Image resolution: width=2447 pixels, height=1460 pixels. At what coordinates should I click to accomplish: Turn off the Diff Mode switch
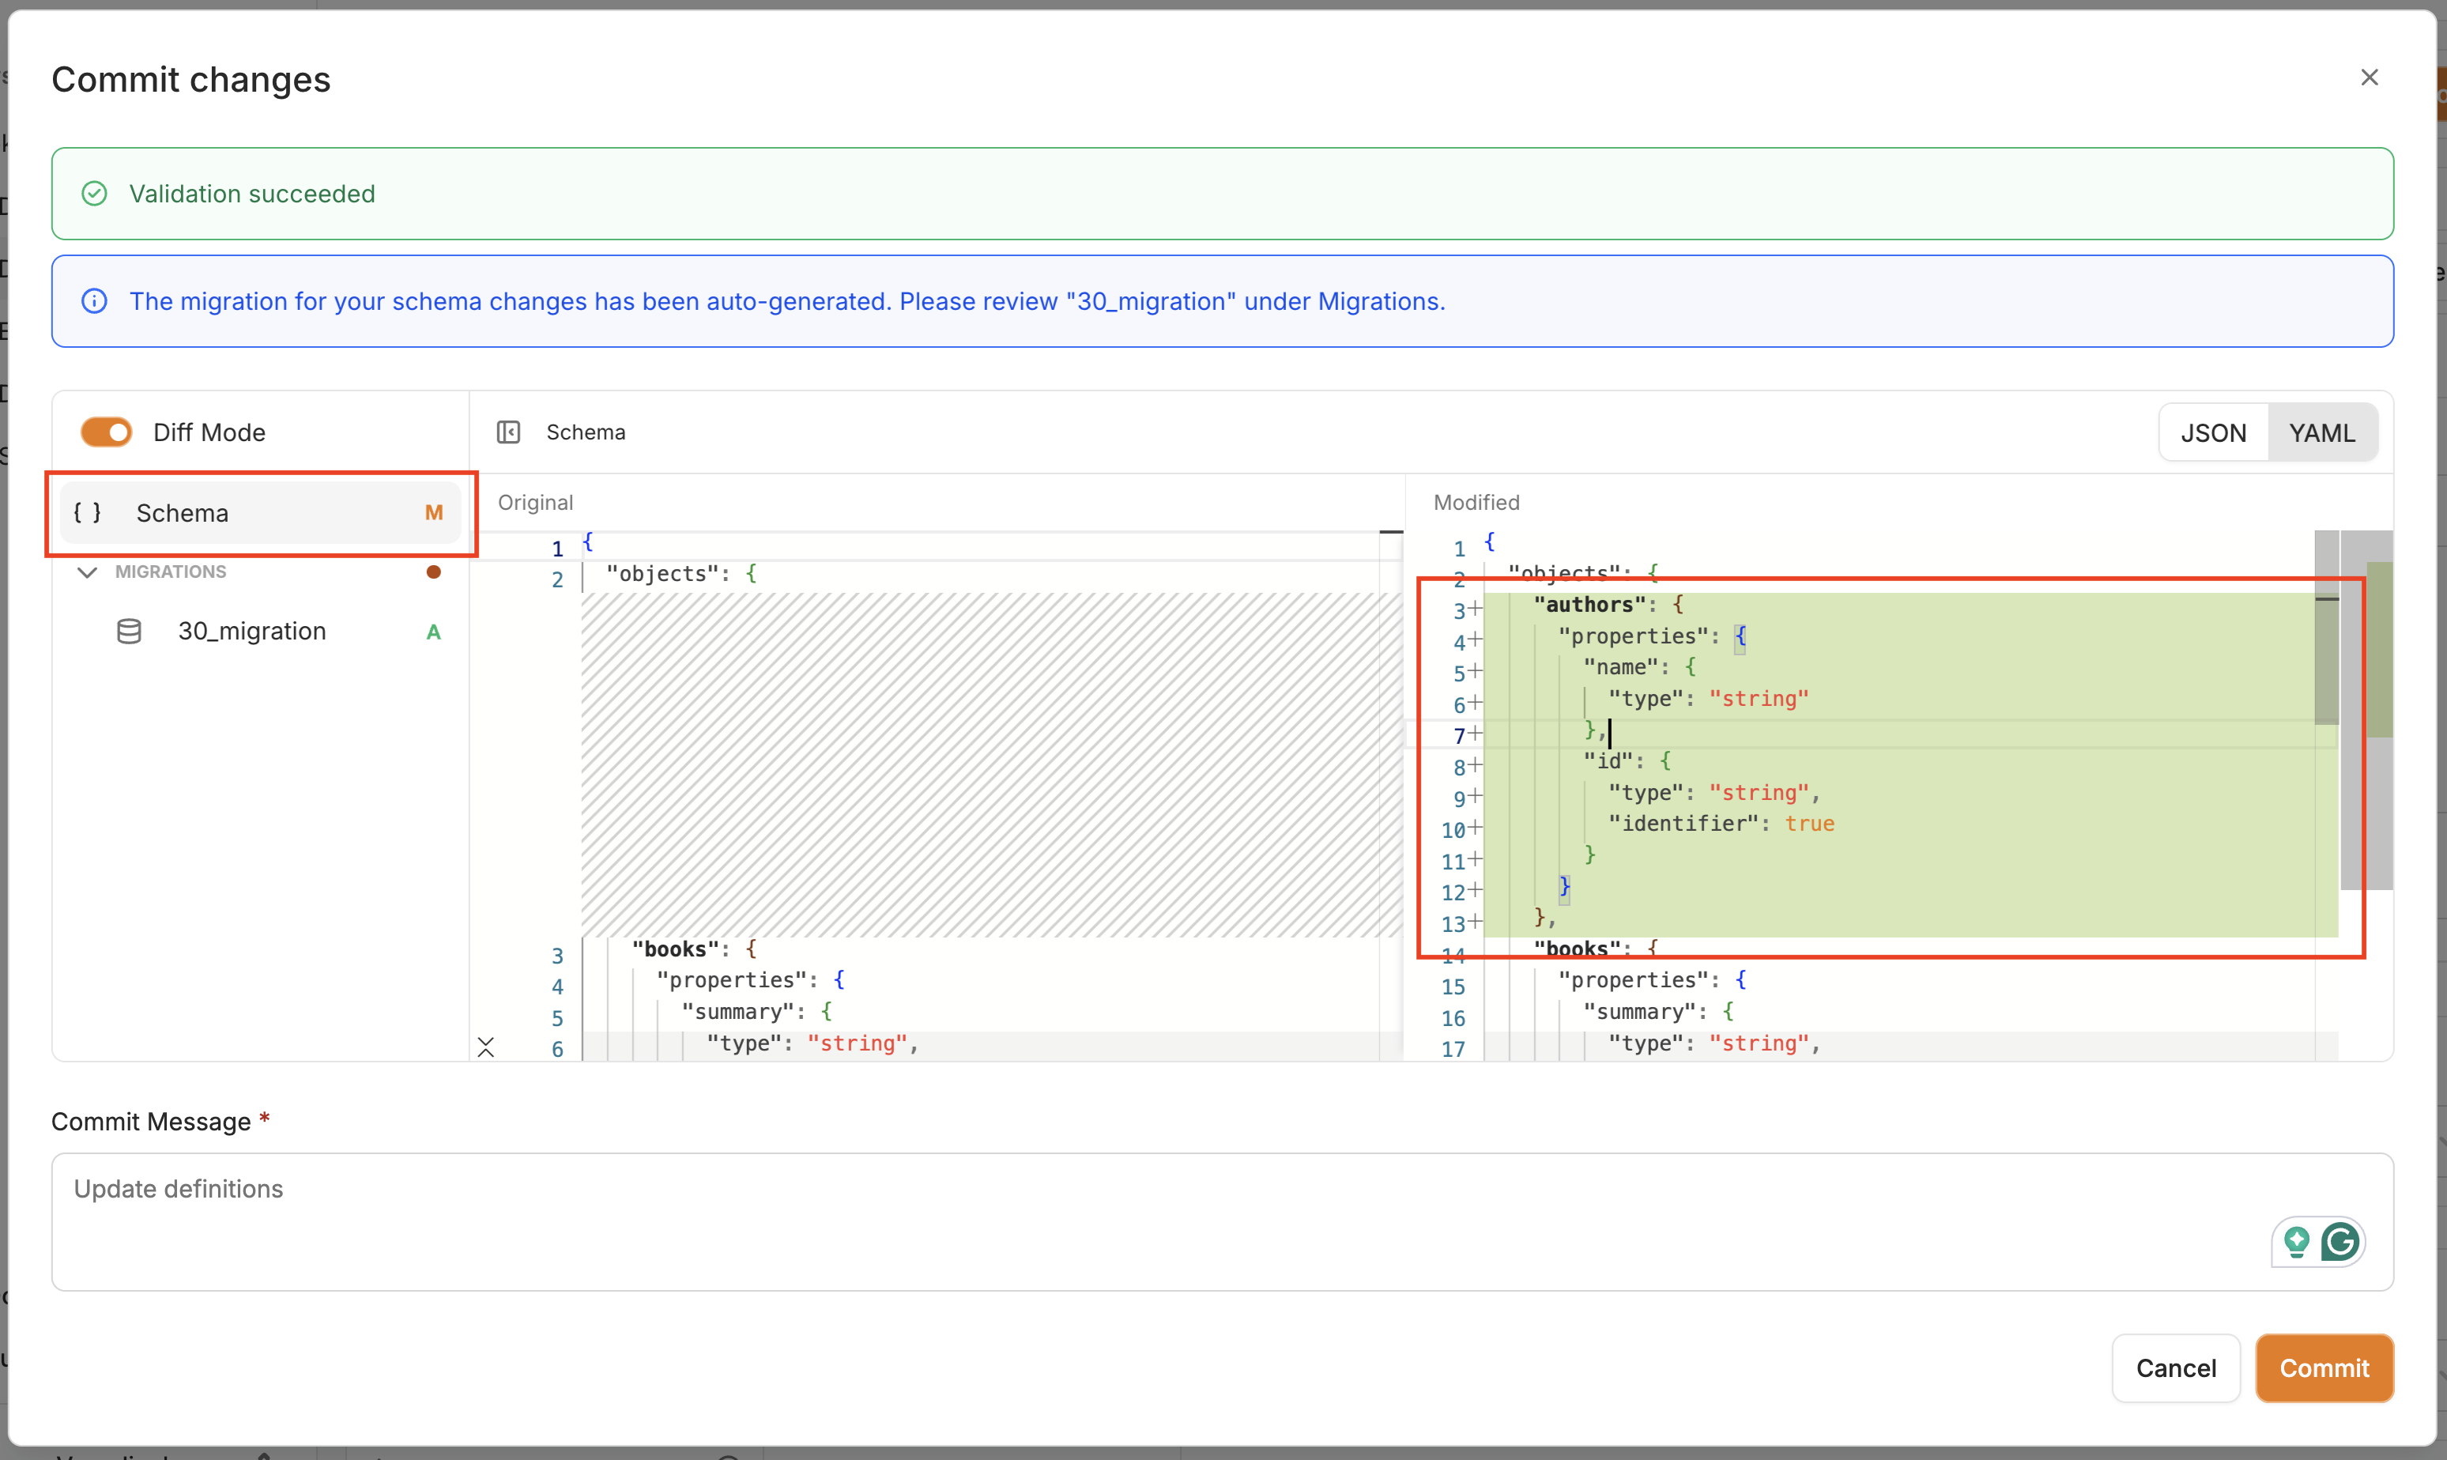tap(106, 432)
